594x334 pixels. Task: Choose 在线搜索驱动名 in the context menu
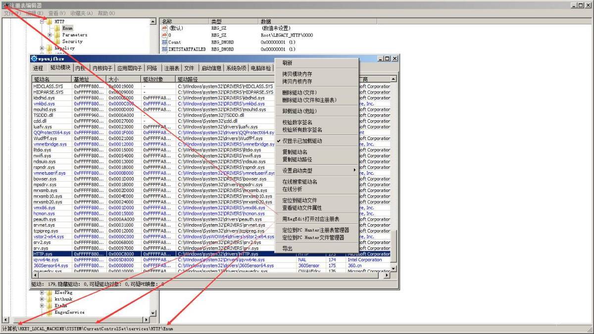click(x=316, y=182)
